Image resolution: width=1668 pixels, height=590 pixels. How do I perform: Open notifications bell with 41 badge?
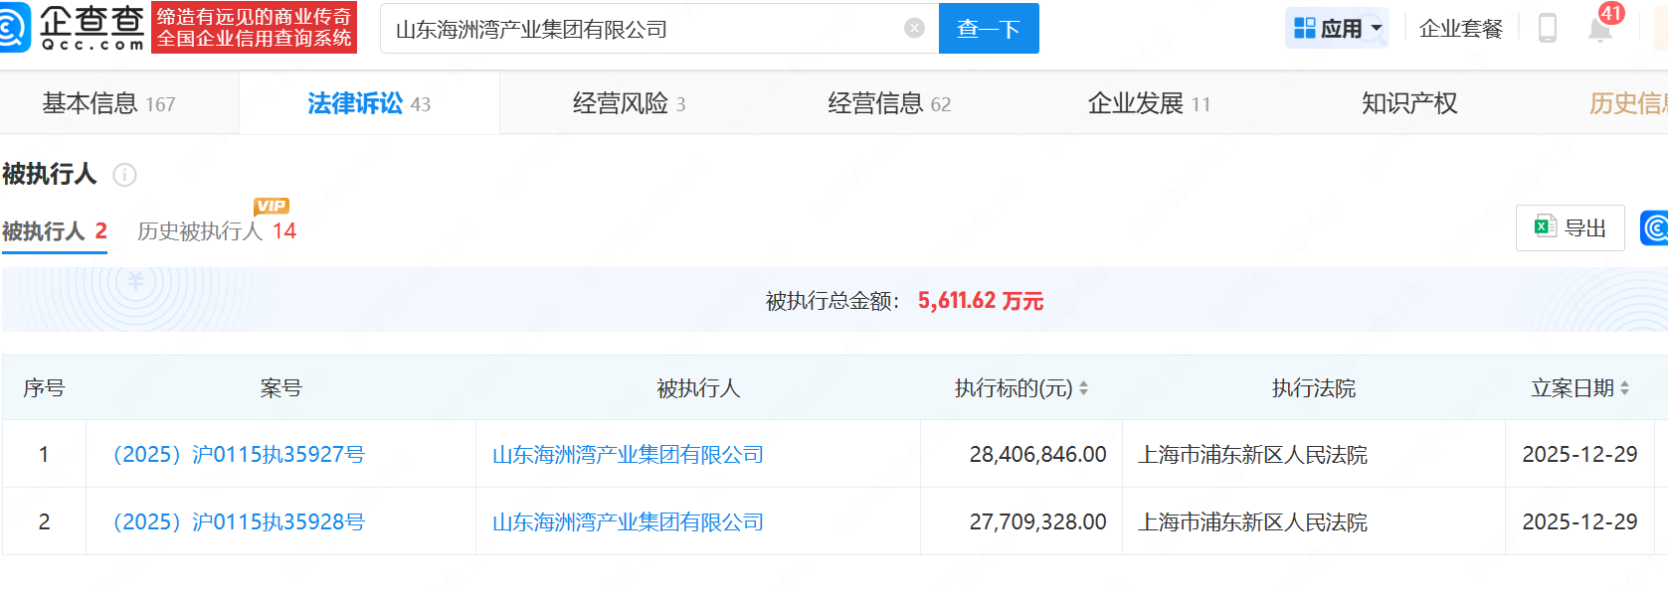[1599, 29]
